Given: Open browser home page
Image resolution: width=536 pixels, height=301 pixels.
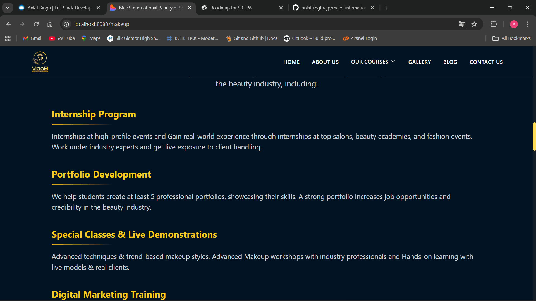Looking at the screenshot, I should click(50, 24).
